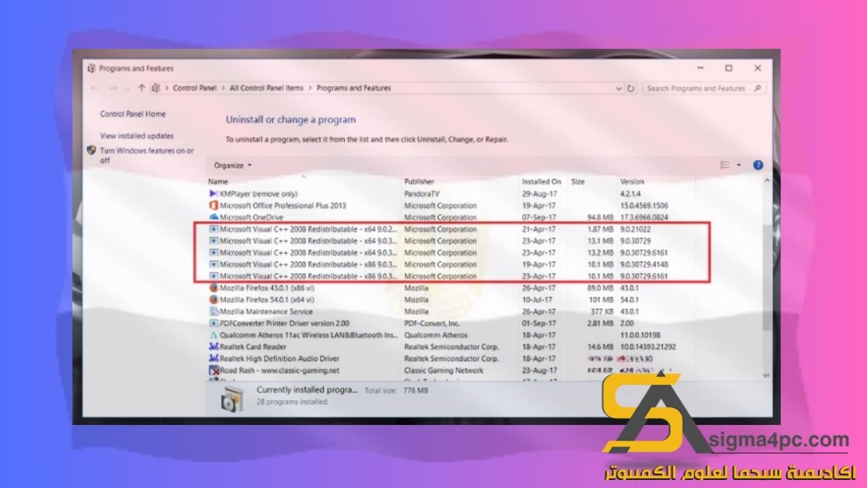Click the Programs and Features title bar icon
Screen dimensions: 867x488
click(x=92, y=68)
